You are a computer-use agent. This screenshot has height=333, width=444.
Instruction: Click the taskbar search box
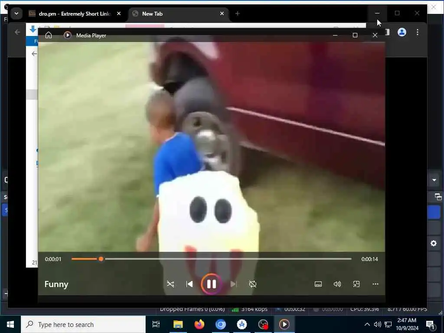(x=83, y=324)
